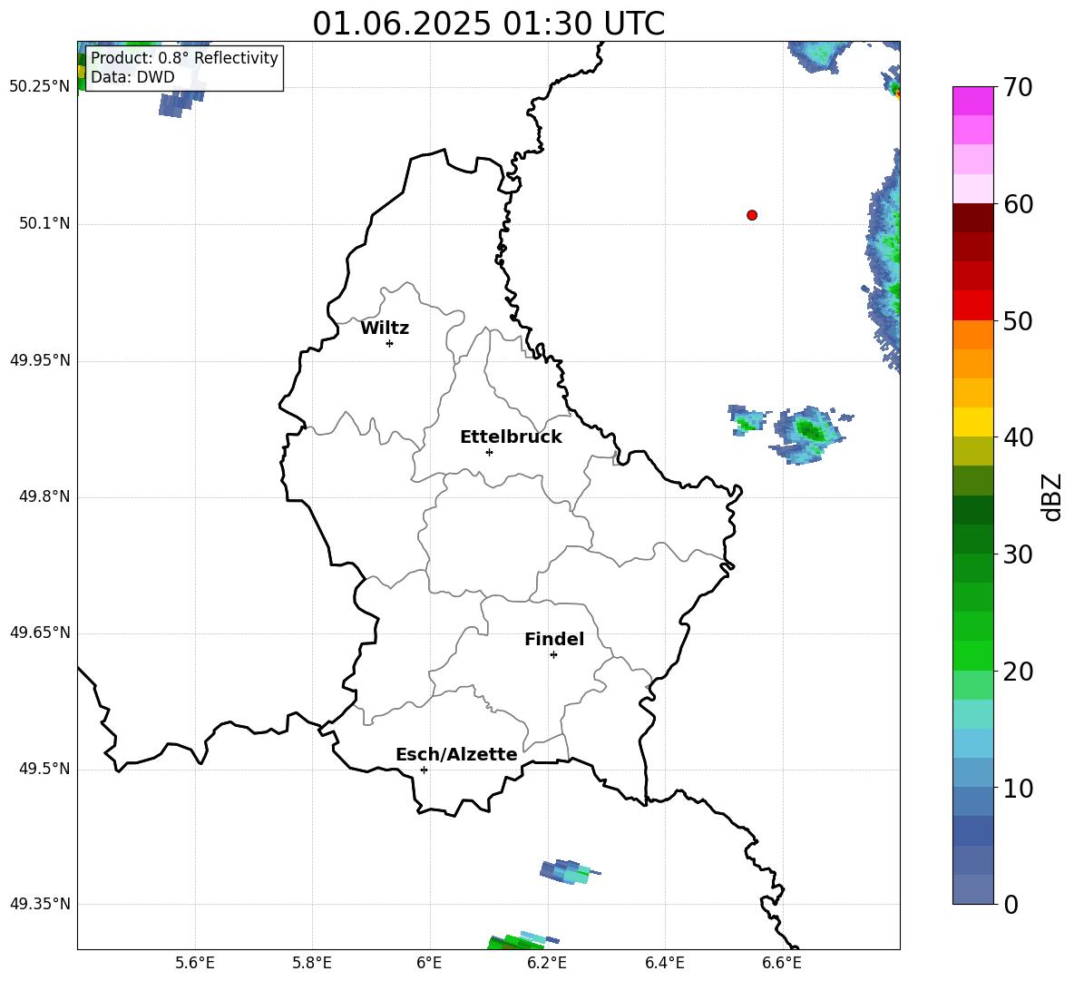Pick the yellow colorbar segment at 40
The width and height of the screenshot is (1074, 981).
tap(973, 422)
